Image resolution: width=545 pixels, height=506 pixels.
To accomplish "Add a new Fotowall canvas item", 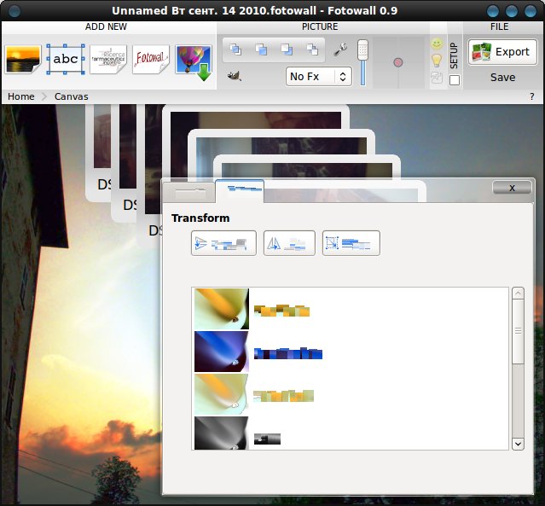I will pyautogui.click(x=150, y=59).
